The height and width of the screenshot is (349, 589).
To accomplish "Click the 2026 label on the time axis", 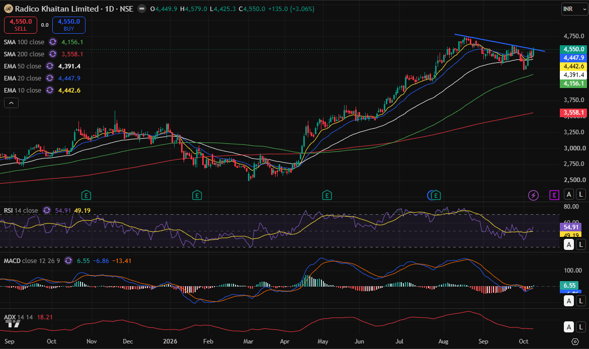I will [x=170, y=341].
